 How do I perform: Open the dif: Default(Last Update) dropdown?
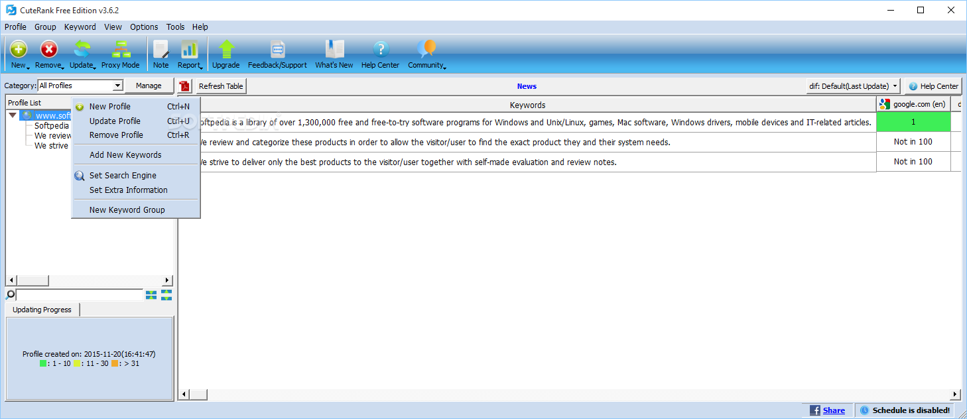click(x=853, y=86)
